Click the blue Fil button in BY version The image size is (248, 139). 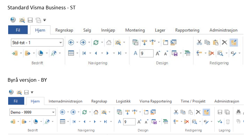(x=16, y=101)
